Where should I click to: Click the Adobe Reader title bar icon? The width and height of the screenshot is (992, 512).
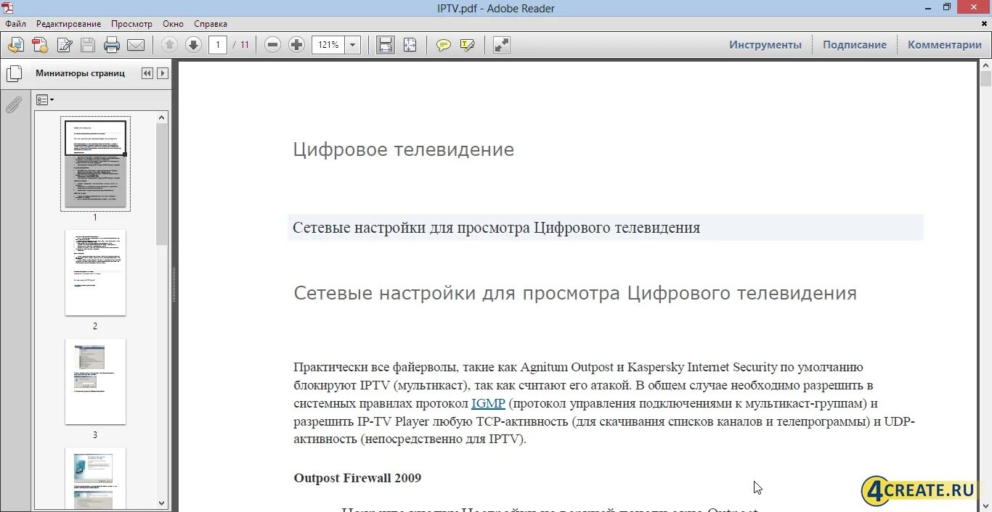coord(8,7)
